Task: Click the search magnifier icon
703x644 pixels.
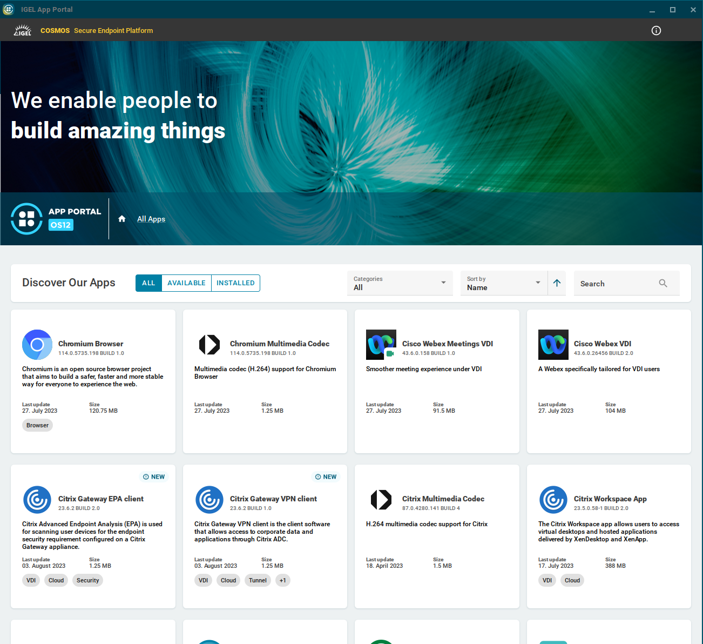Action: click(x=663, y=283)
